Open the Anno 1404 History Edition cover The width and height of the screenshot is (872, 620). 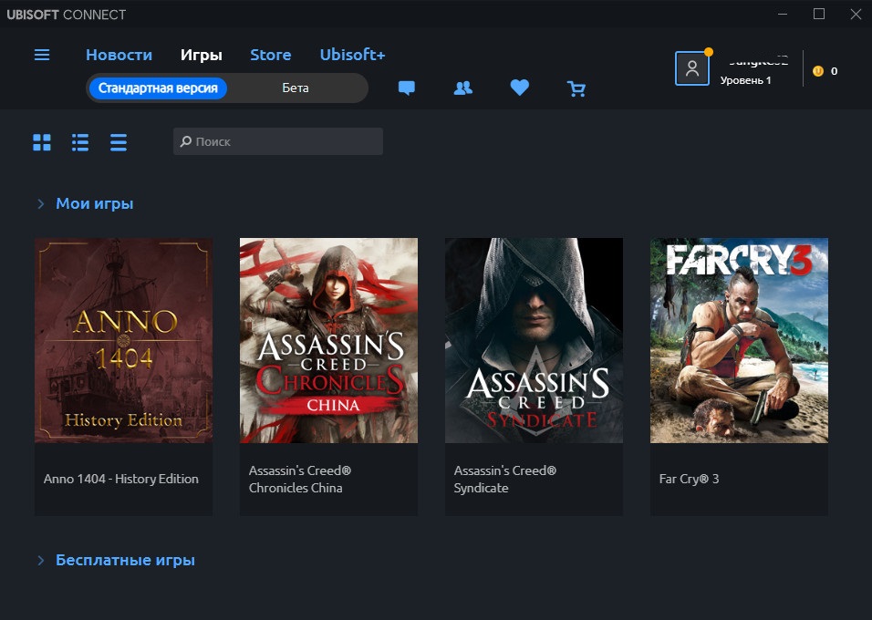[123, 340]
